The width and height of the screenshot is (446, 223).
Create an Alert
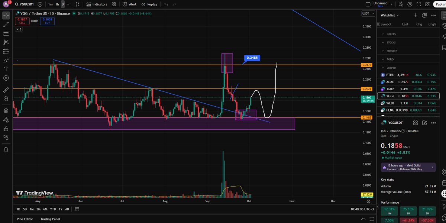click(x=130, y=4)
